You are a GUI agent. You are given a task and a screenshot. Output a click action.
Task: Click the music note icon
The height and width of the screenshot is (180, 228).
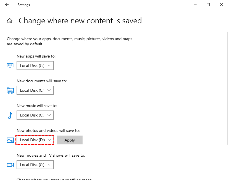tap(10, 115)
